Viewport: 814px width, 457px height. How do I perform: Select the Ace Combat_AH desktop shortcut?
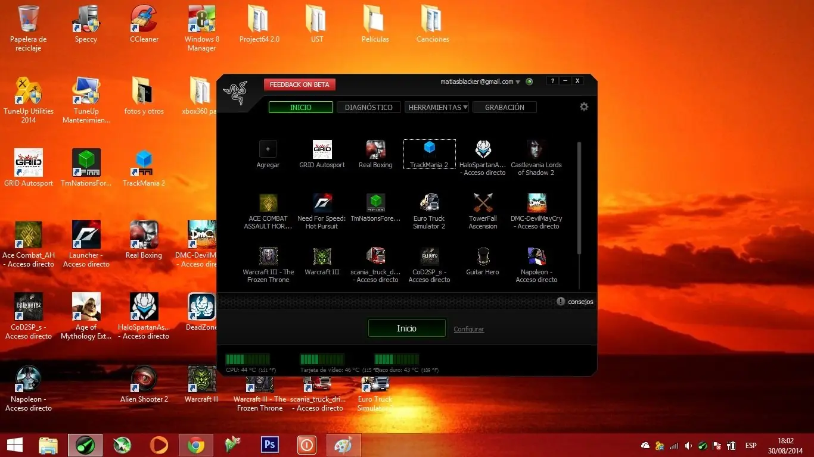[29, 245]
